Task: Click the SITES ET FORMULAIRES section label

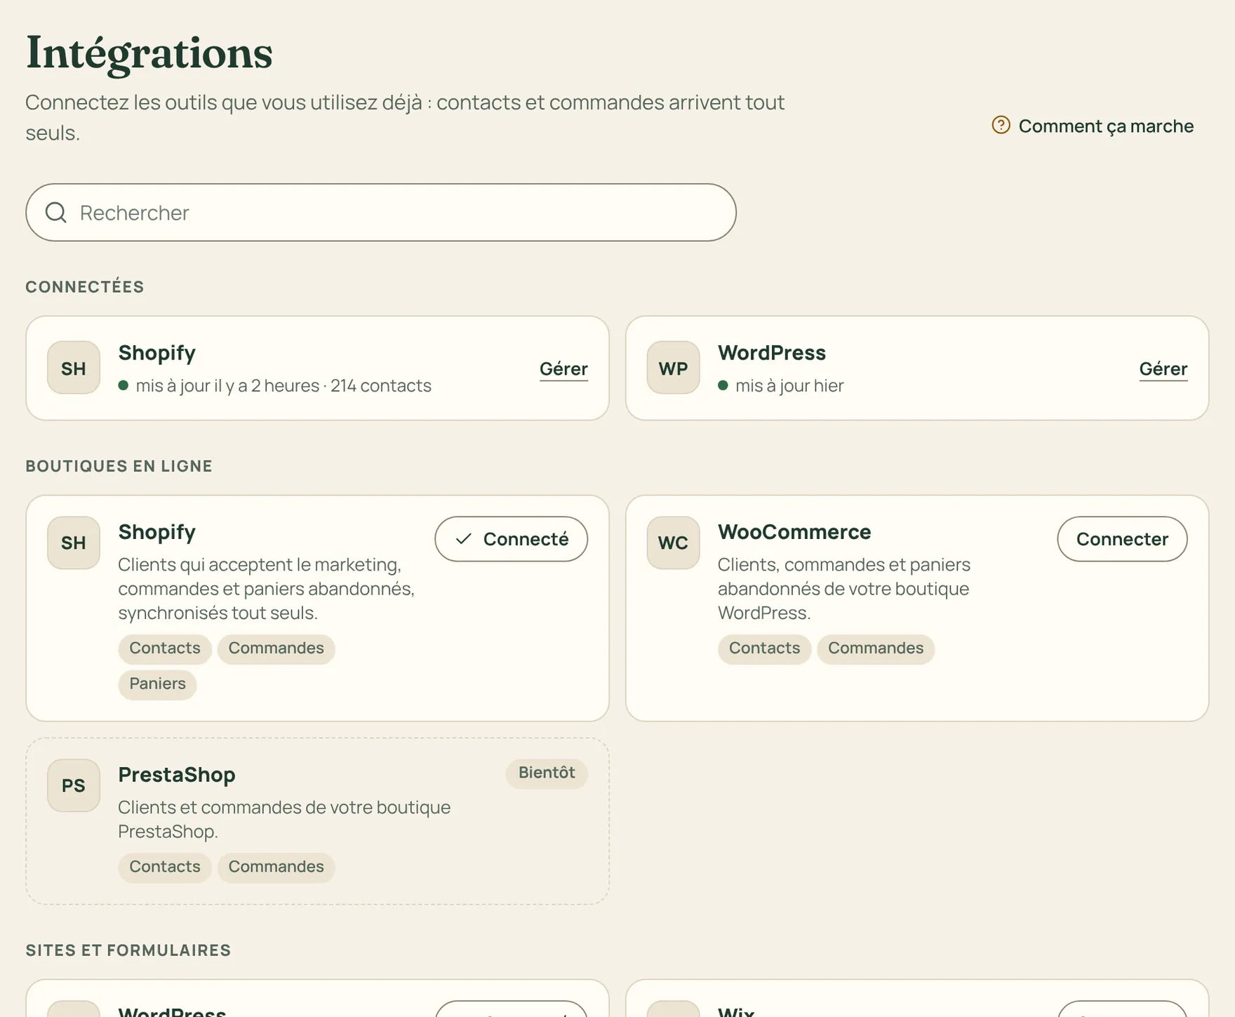Action: (x=128, y=950)
